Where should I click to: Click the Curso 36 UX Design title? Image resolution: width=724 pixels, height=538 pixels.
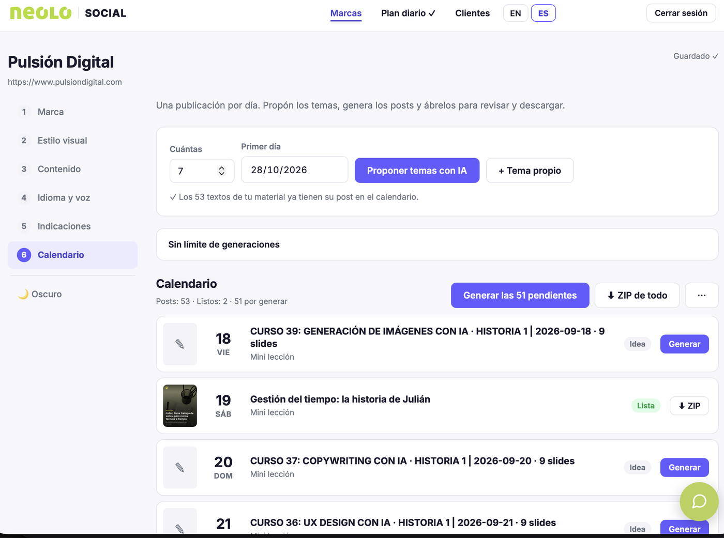pos(403,522)
